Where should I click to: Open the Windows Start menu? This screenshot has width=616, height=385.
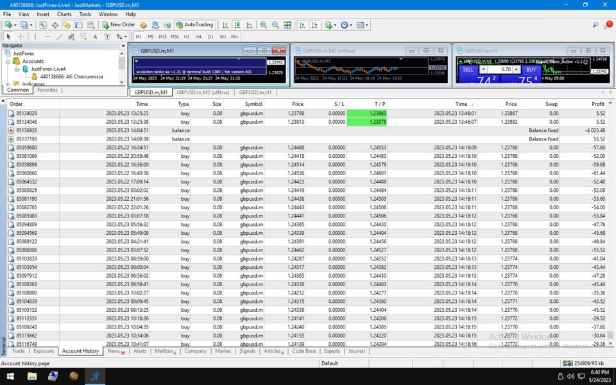coord(11,377)
